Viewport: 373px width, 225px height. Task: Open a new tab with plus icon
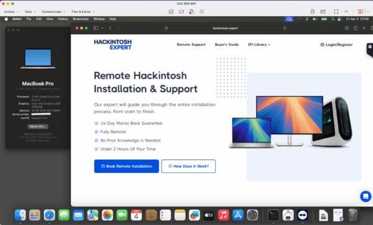[x=364, y=28]
